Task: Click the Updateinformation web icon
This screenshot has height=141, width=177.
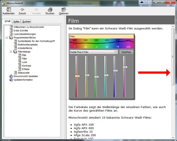Action: [11, 80]
